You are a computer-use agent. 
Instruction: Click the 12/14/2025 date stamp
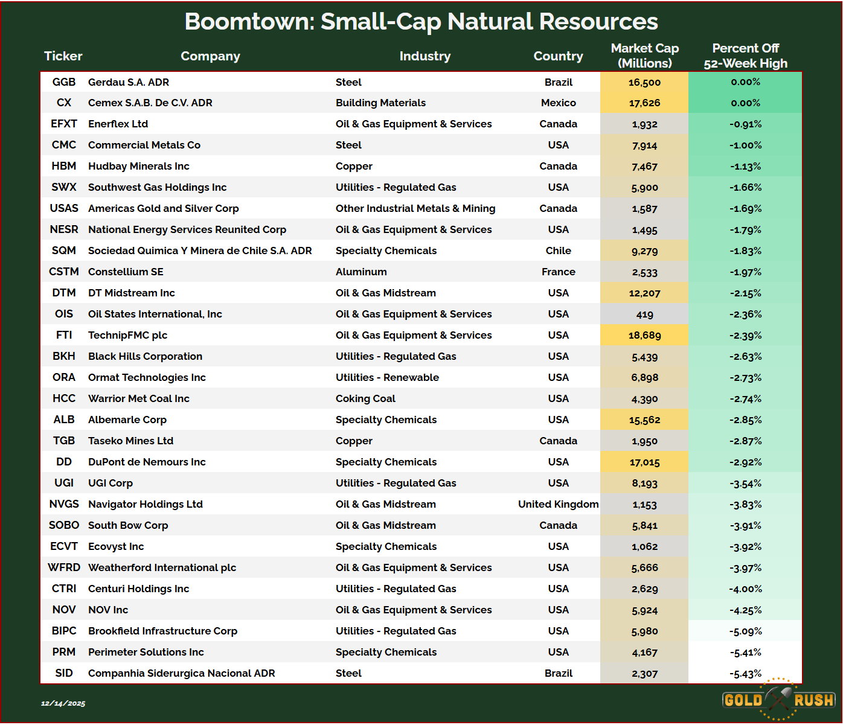pyautogui.click(x=63, y=703)
